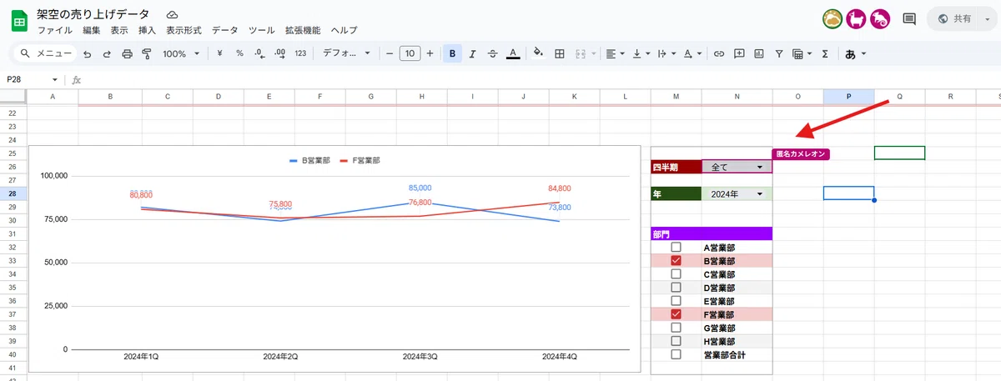Create a filter

(779, 53)
